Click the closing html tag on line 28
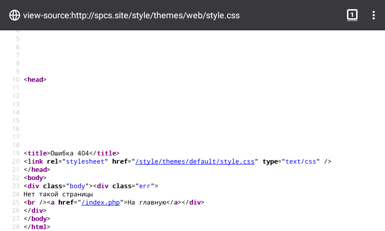The height and width of the screenshot is (231, 385). [x=37, y=227]
